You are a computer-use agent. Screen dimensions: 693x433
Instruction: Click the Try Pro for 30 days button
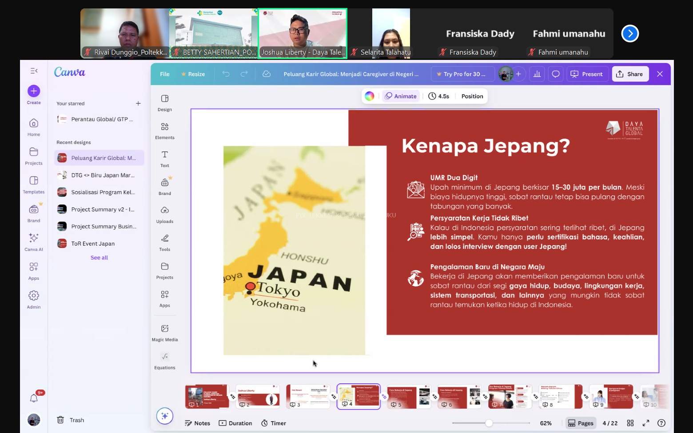coord(462,74)
